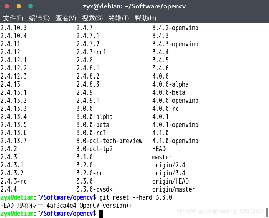Click the tag 3.2.0-rc
Image resolution: width=269 pixels, height=218 pixels.
[x=90, y=173]
